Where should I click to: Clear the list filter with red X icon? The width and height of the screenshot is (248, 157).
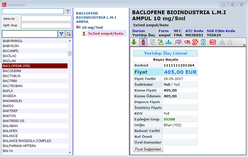69,34
